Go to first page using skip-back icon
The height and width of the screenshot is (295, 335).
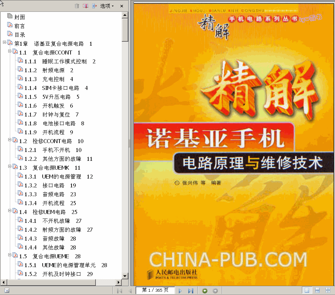point(119,290)
